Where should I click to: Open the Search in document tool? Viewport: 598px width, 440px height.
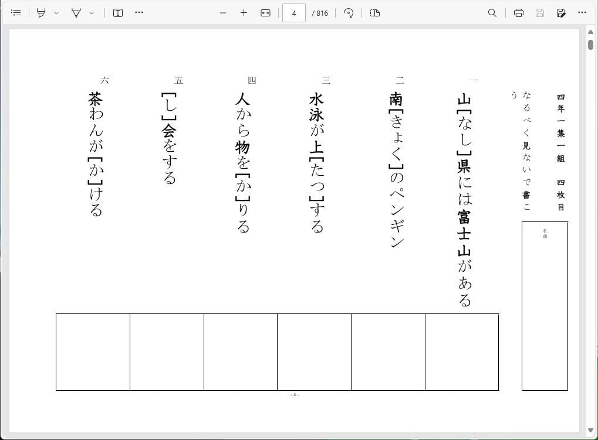tap(492, 12)
